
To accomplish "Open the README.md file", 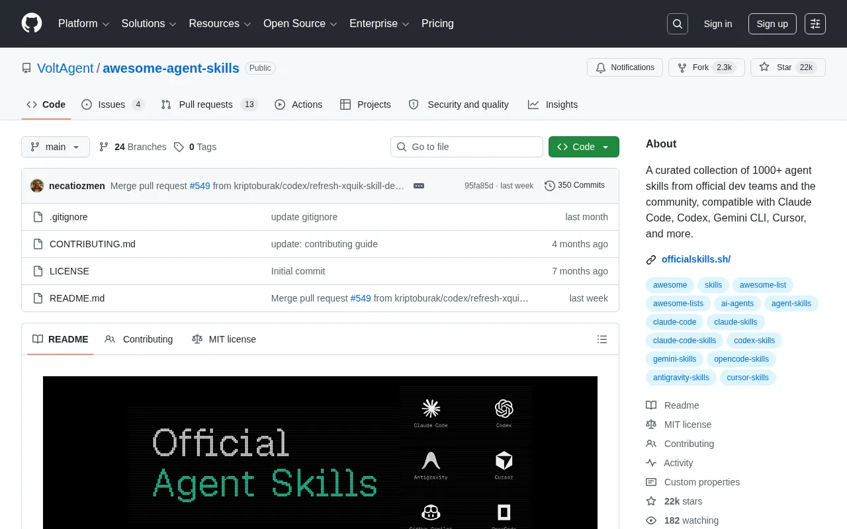I will click(x=77, y=298).
